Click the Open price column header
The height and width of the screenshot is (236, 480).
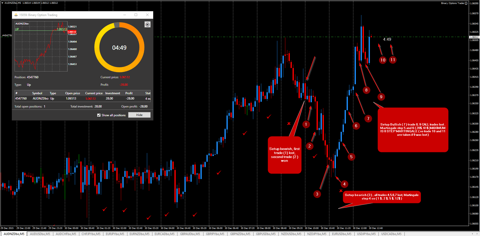pos(73,93)
